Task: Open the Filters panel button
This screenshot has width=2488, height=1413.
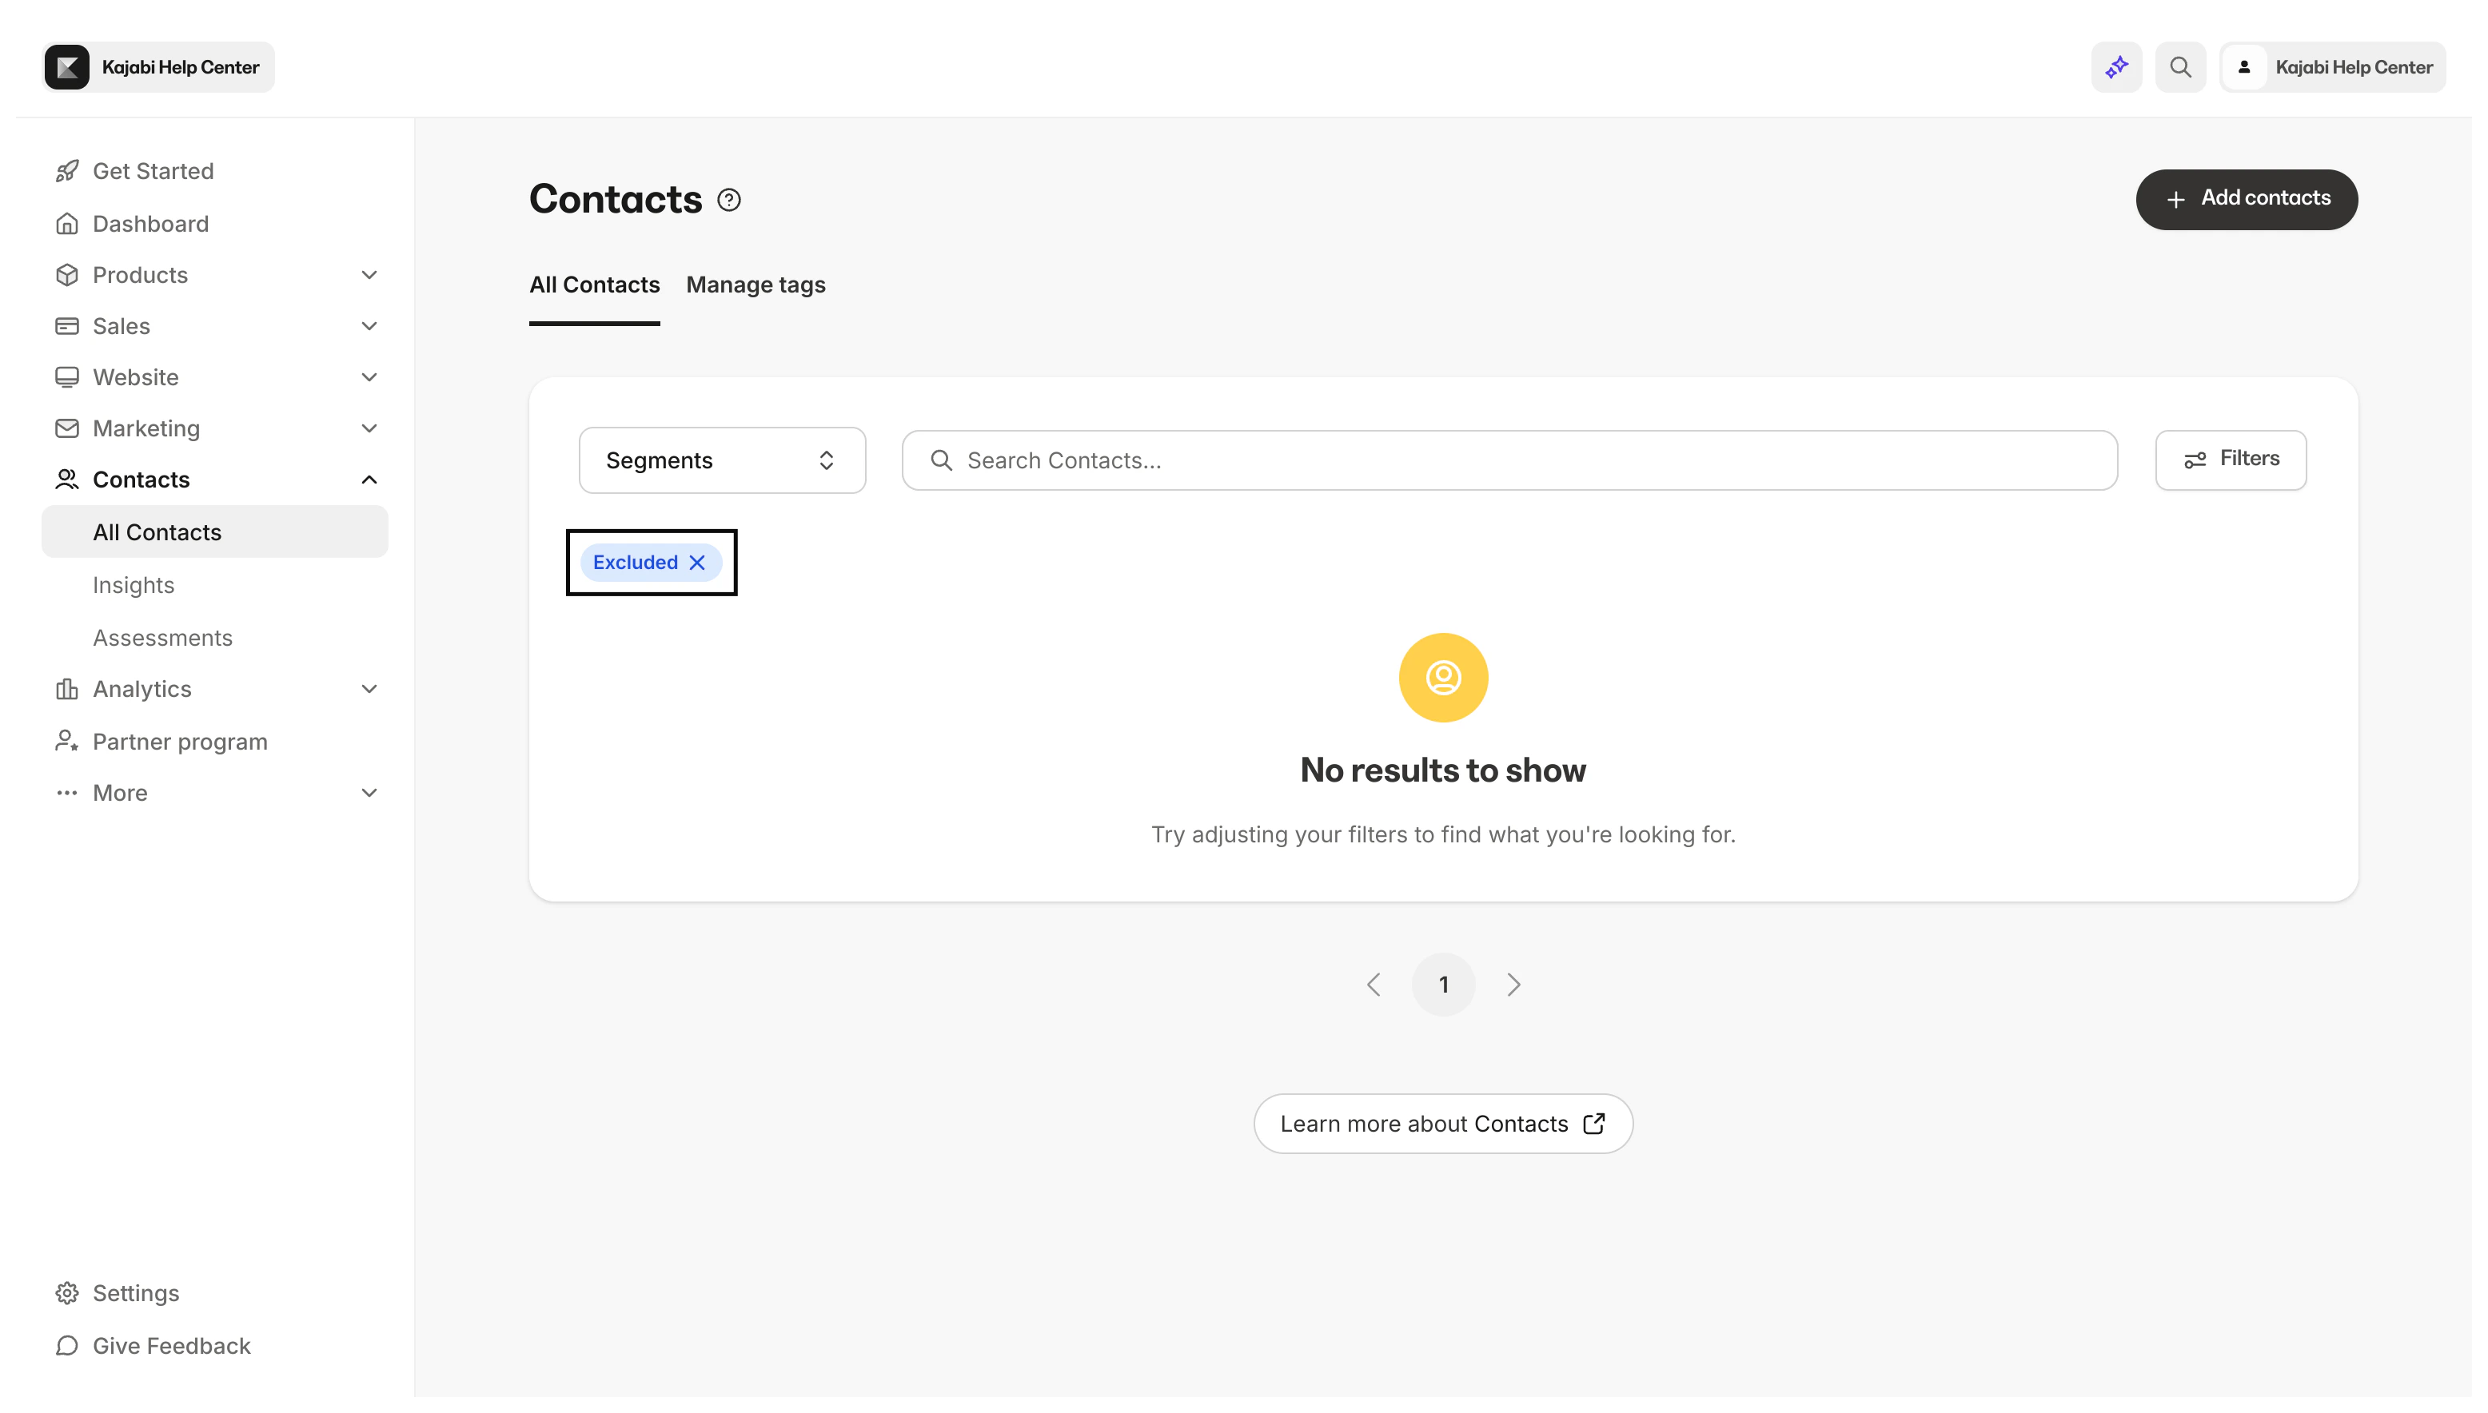Action: tap(2231, 459)
